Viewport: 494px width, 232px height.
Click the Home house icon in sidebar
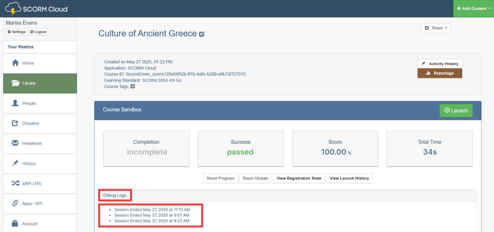[x=15, y=63]
